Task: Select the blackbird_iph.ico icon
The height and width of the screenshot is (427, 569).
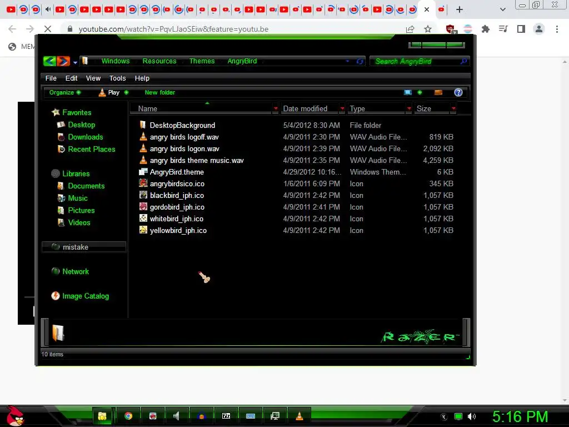Action: [143, 195]
